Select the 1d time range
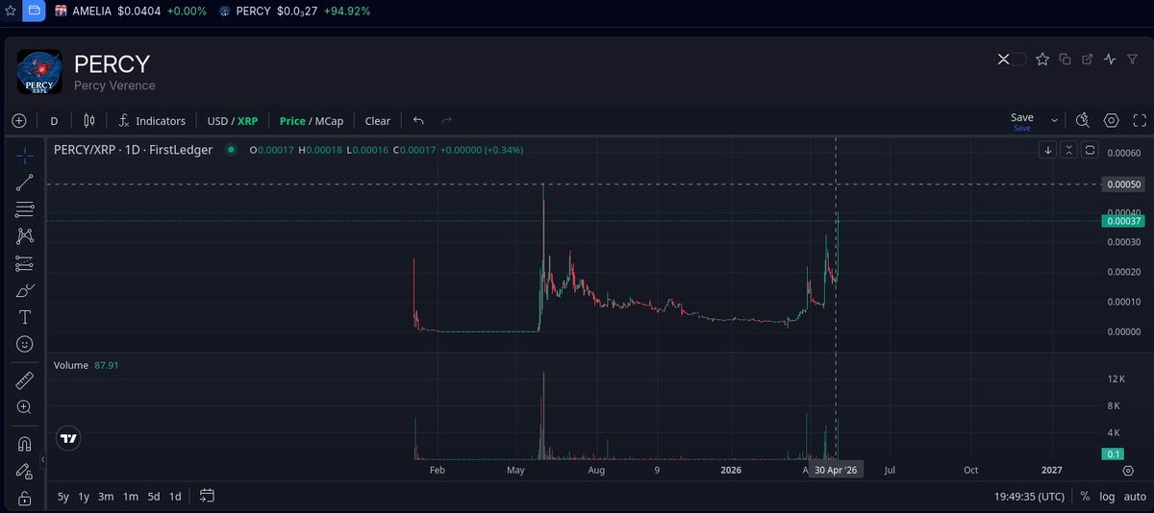This screenshot has width=1154, height=513. tap(175, 497)
